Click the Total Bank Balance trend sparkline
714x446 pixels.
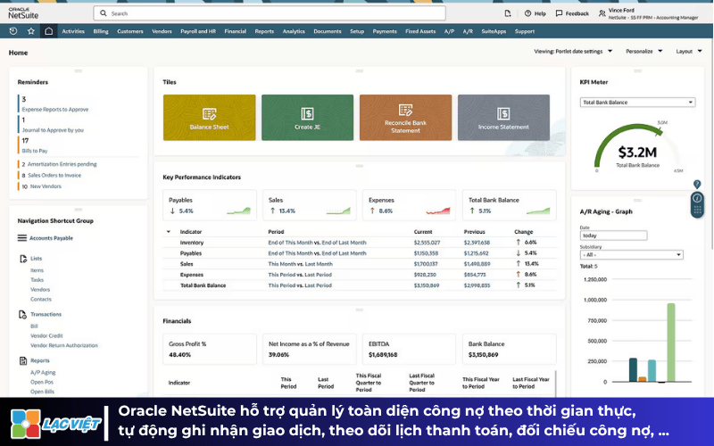[538, 211]
